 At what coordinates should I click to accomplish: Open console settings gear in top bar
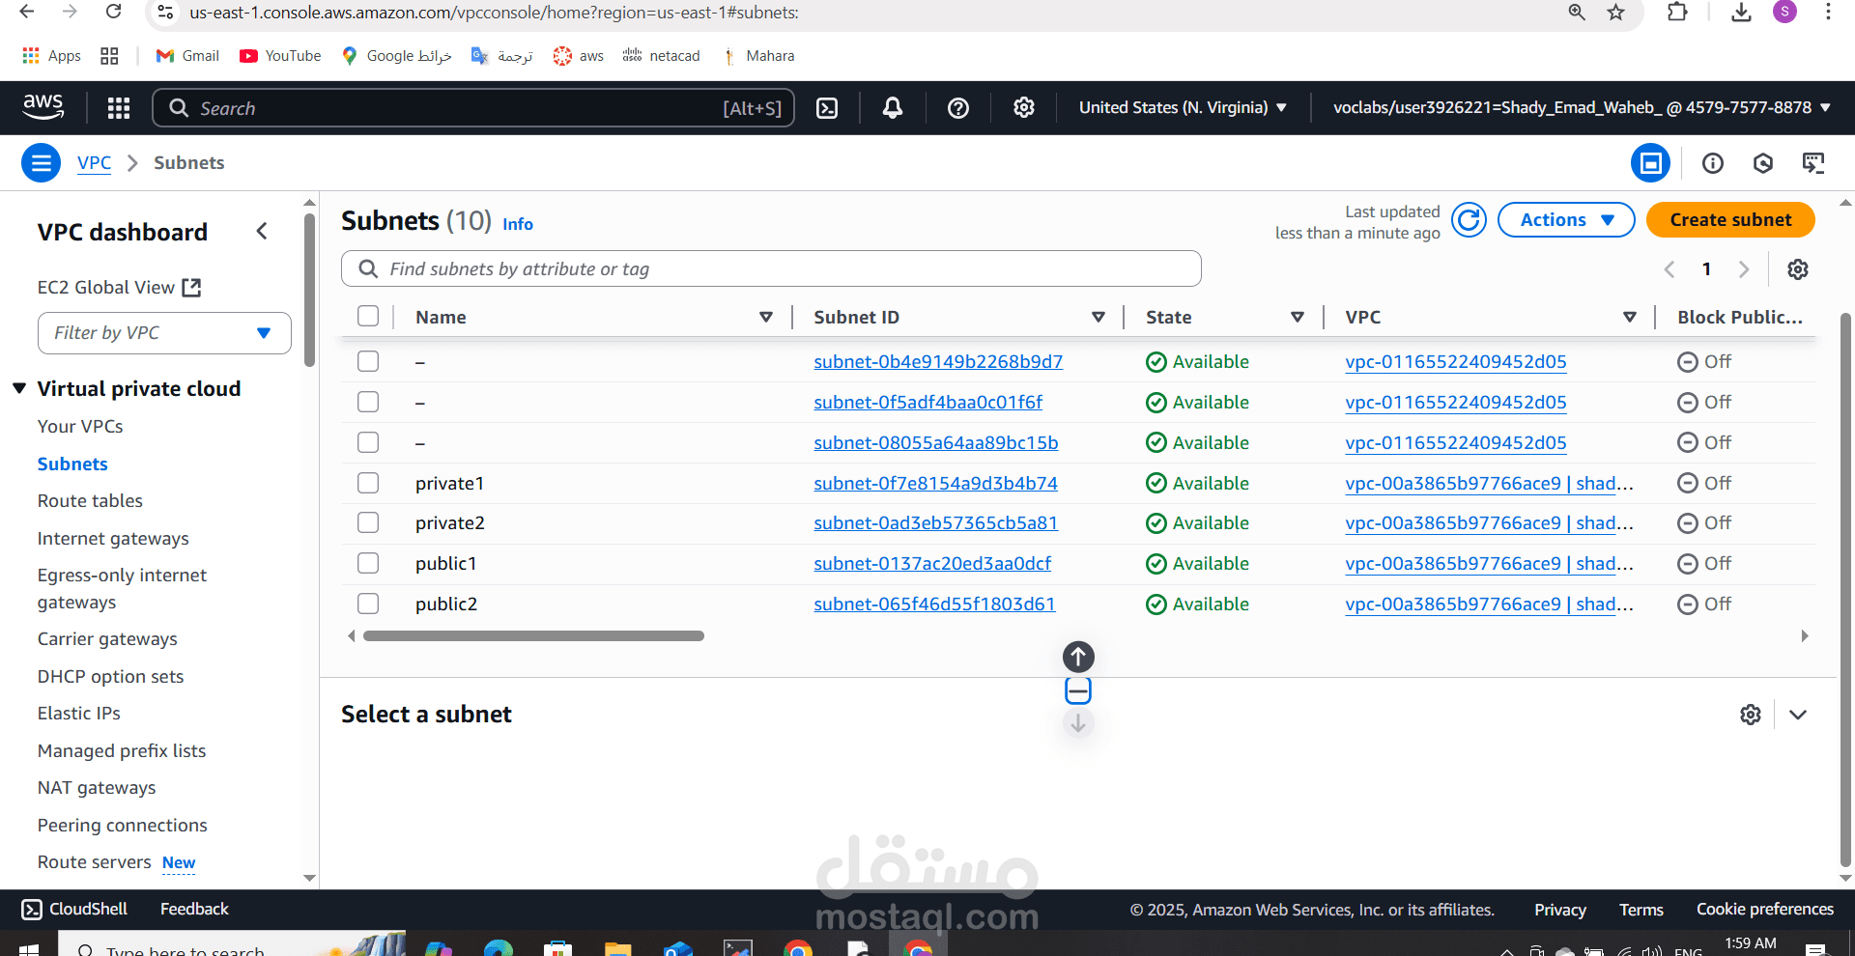pyautogui.click(x=1024, y=108)
